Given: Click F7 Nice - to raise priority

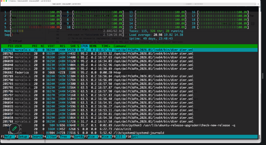Looking at the screenshot, I should point(91,136).
